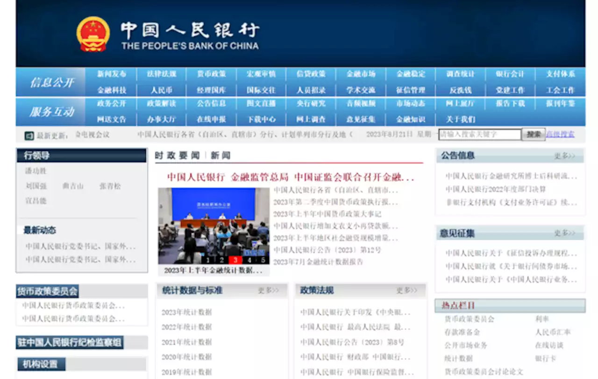Click leader name 张青松
Screen dimensions: 598x379
point(110,186)
